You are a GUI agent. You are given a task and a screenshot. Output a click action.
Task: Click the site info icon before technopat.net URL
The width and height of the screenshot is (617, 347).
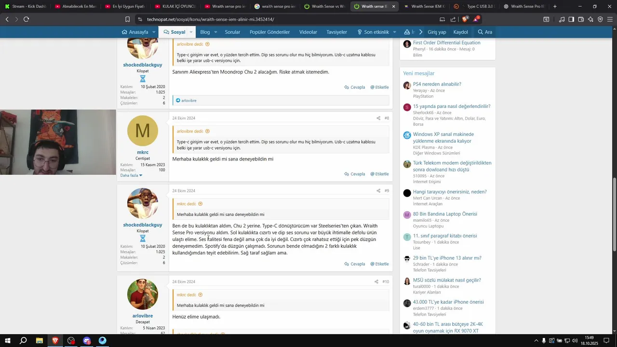[140, 19]
